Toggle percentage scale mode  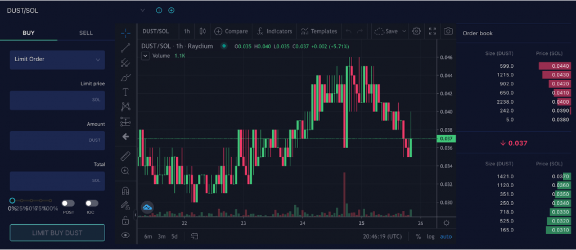click(418, 237)
